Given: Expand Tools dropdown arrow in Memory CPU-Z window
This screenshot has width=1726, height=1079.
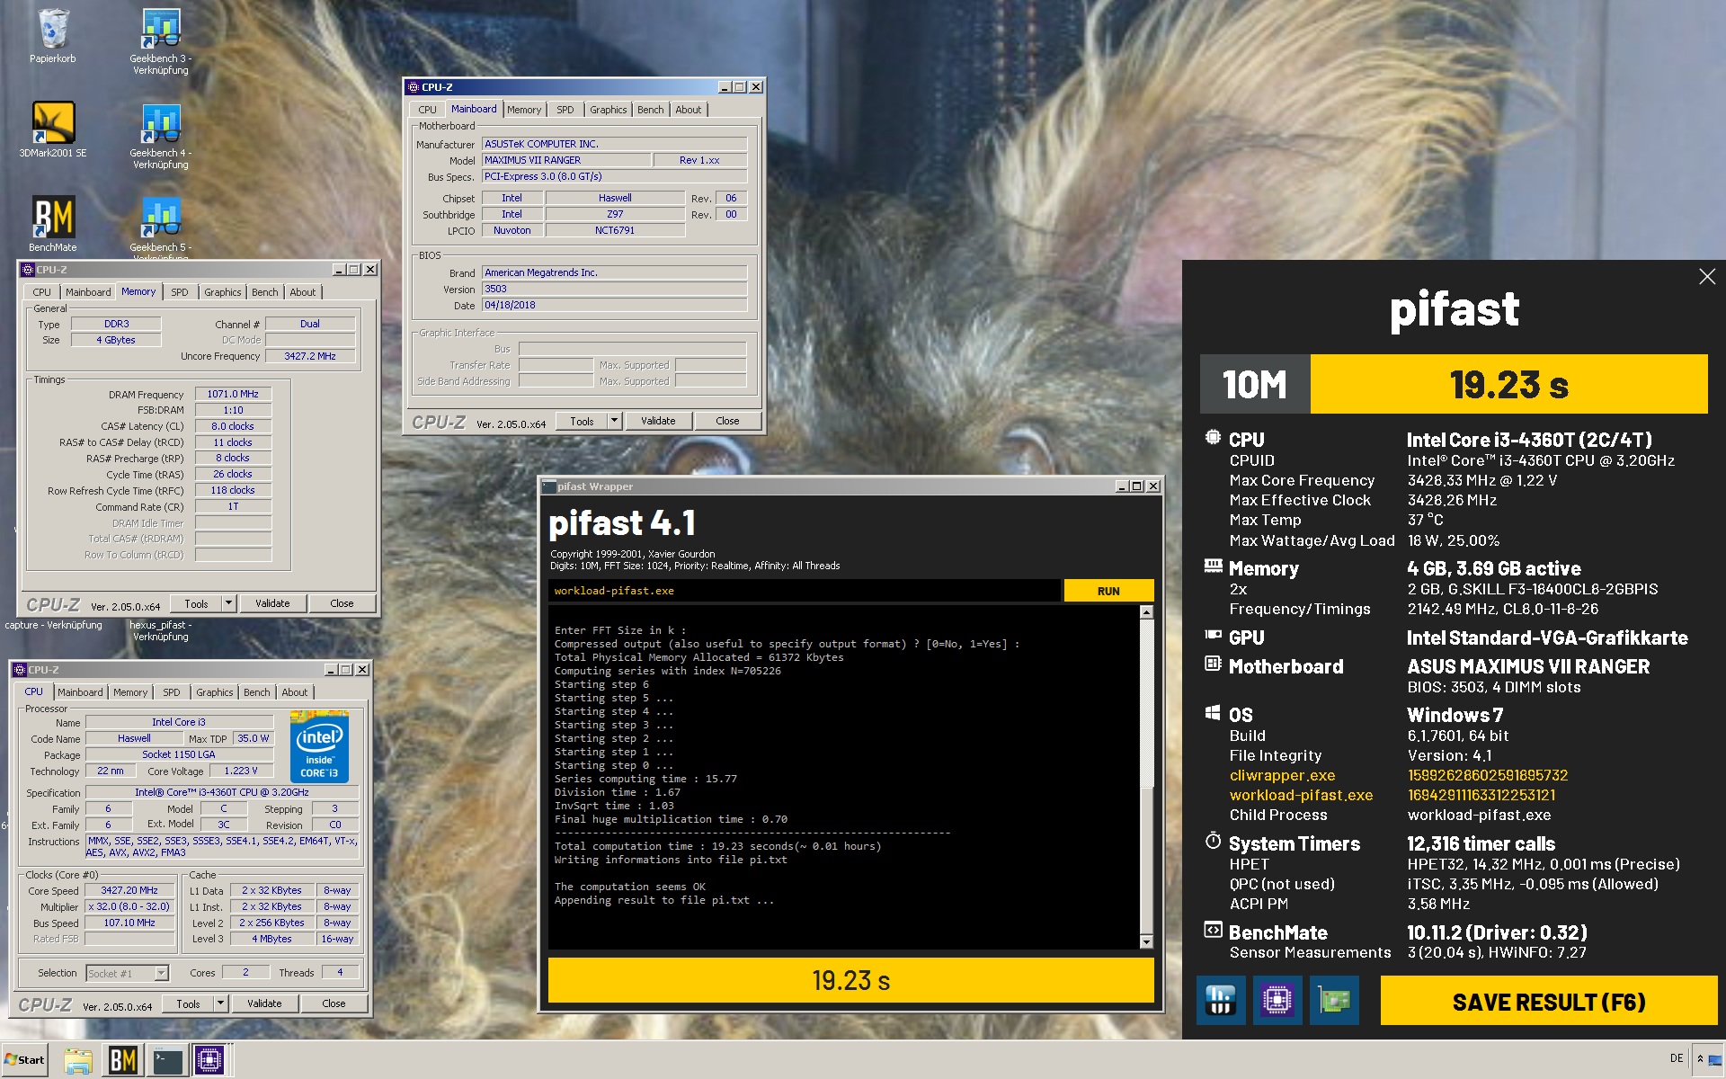Looking at the screenshot, I should pyautogui.click(x=228, y=603).
